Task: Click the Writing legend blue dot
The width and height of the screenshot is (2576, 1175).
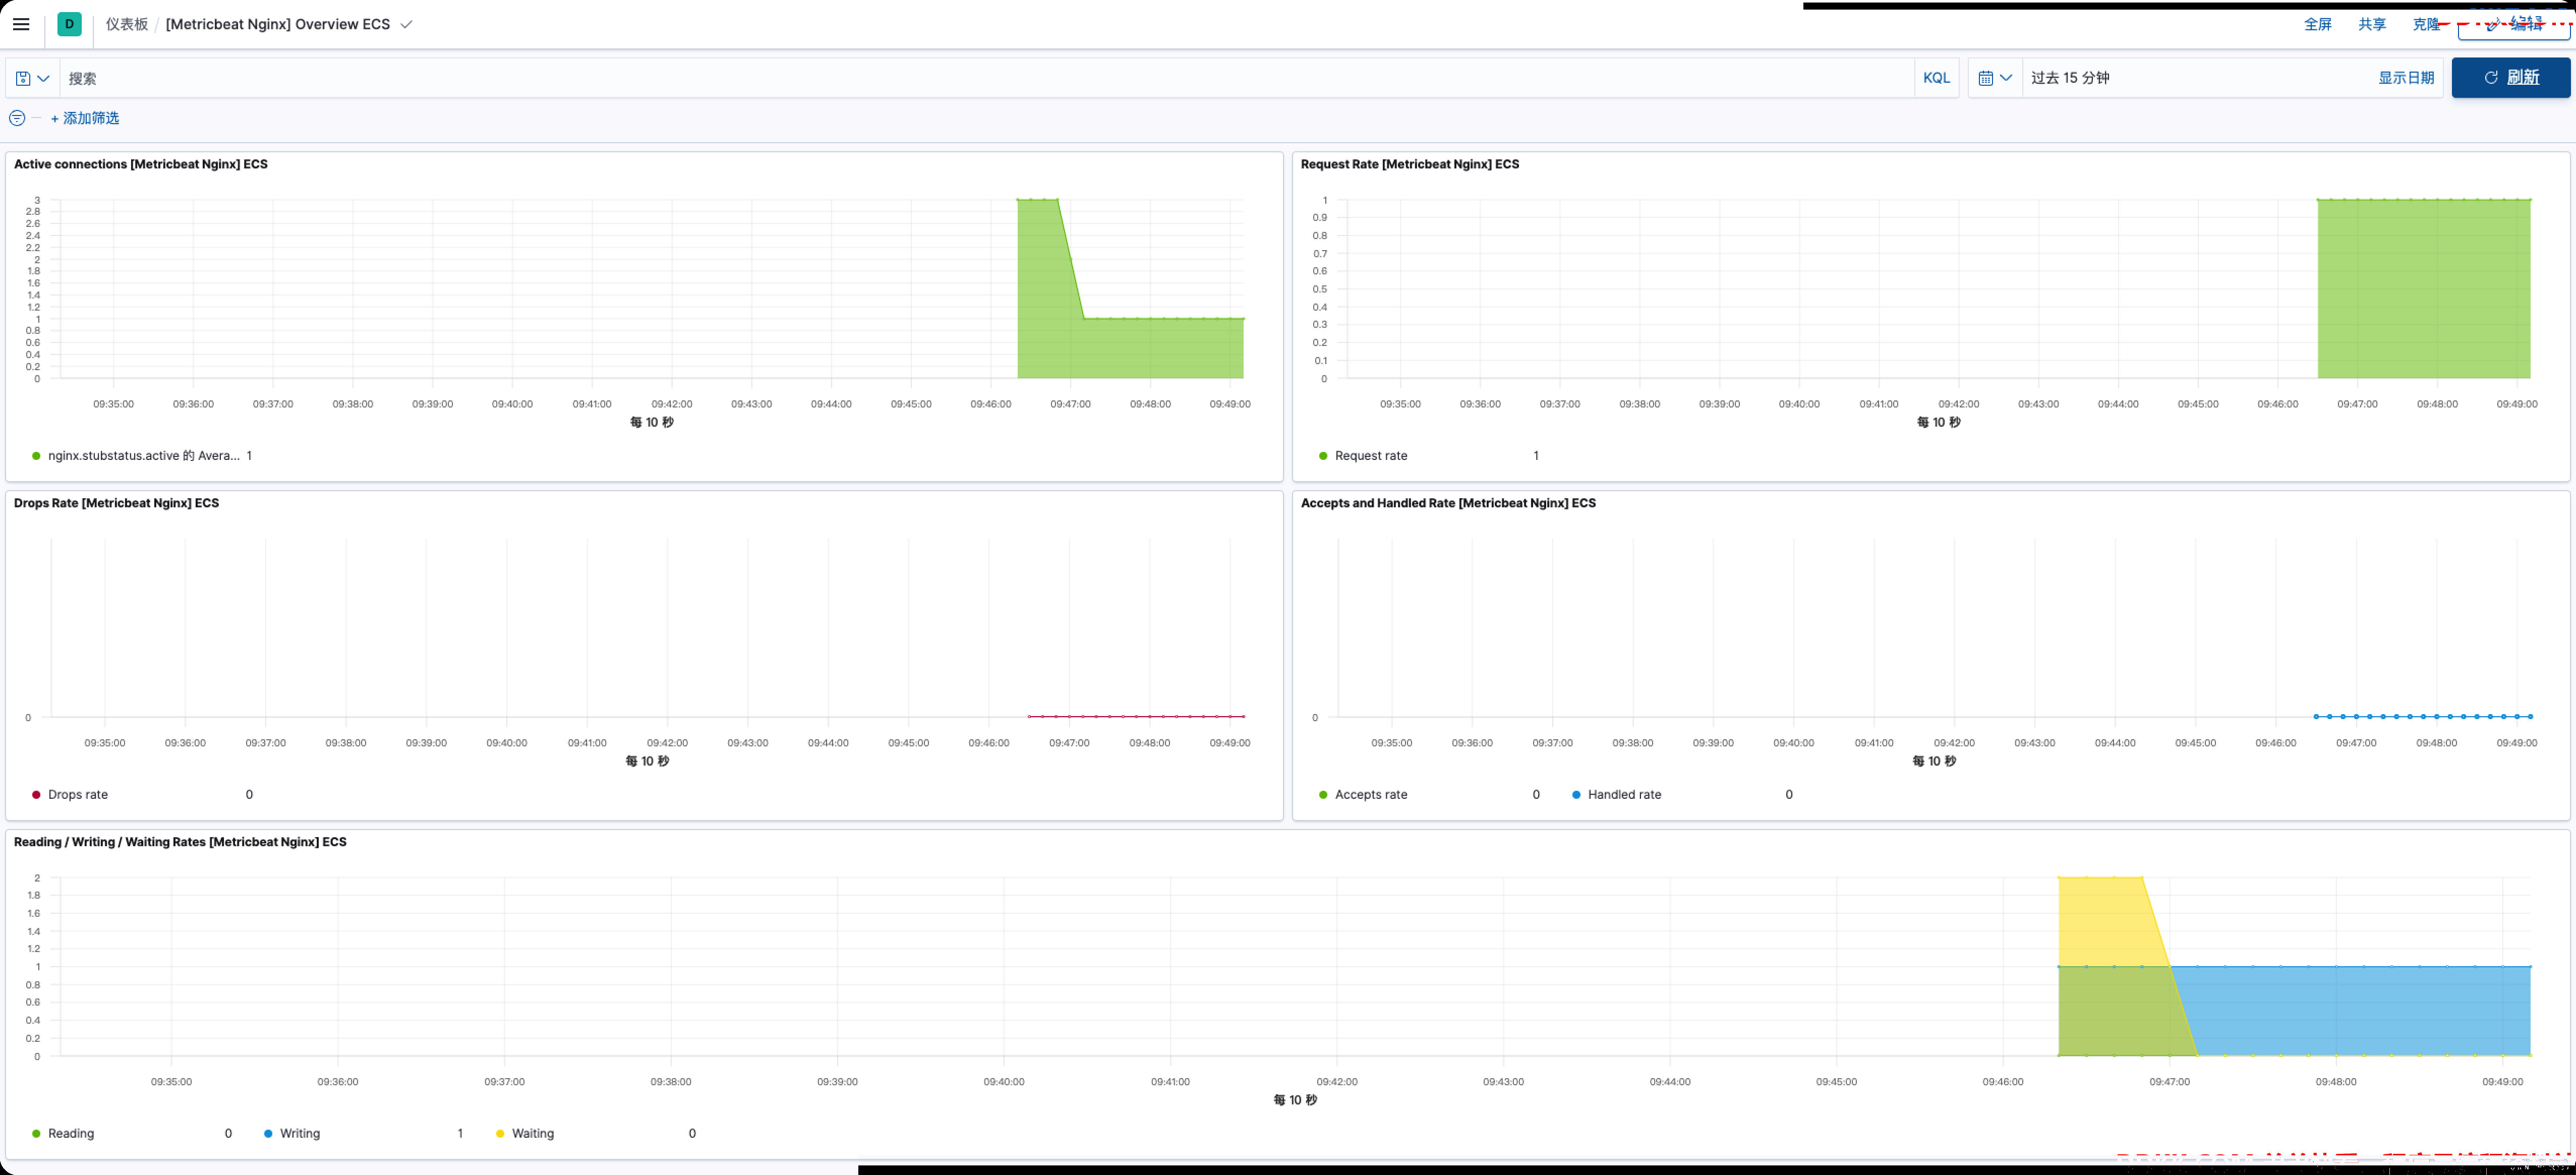Action: point(268,1134)
